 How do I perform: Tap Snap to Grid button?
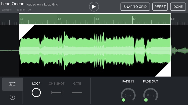[135, 7]
